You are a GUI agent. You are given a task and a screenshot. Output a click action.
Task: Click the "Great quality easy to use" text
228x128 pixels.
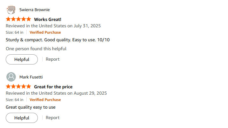click(x=31, y=107)
